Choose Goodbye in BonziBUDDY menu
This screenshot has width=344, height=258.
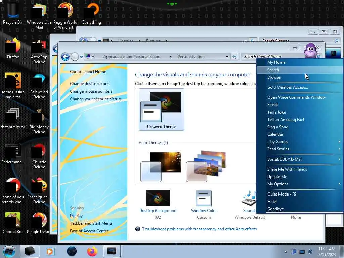tap(299, 209)
